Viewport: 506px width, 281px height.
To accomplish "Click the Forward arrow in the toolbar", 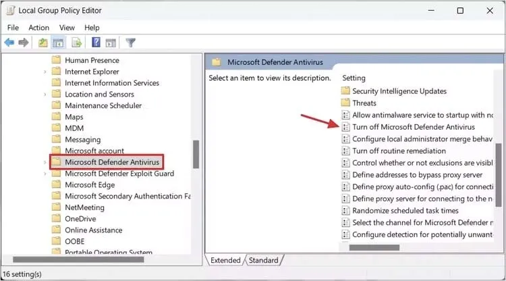I will [24, 43].
